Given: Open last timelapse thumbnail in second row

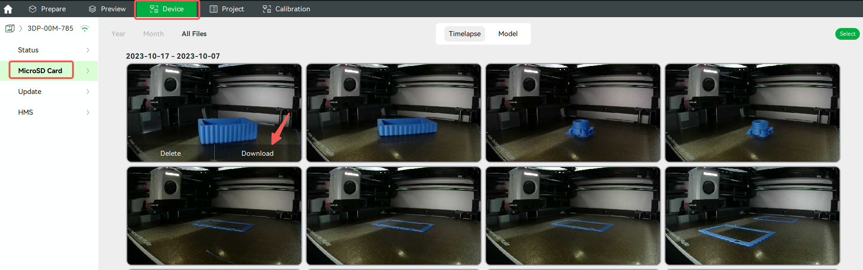Looking at the screenshot, I should point(752,216).
